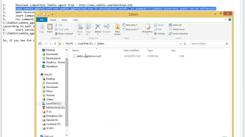
Task: Open the Easy access dropdown
Action: coord(131,29)
